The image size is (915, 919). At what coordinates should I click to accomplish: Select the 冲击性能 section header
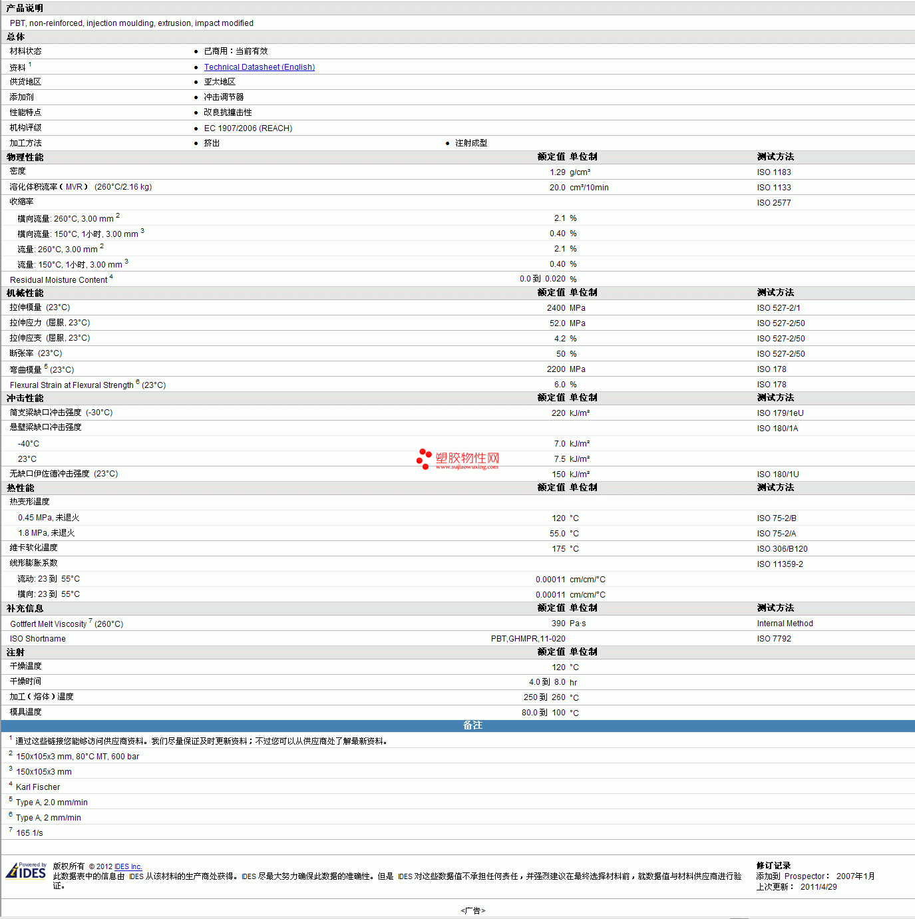(25, 398)
